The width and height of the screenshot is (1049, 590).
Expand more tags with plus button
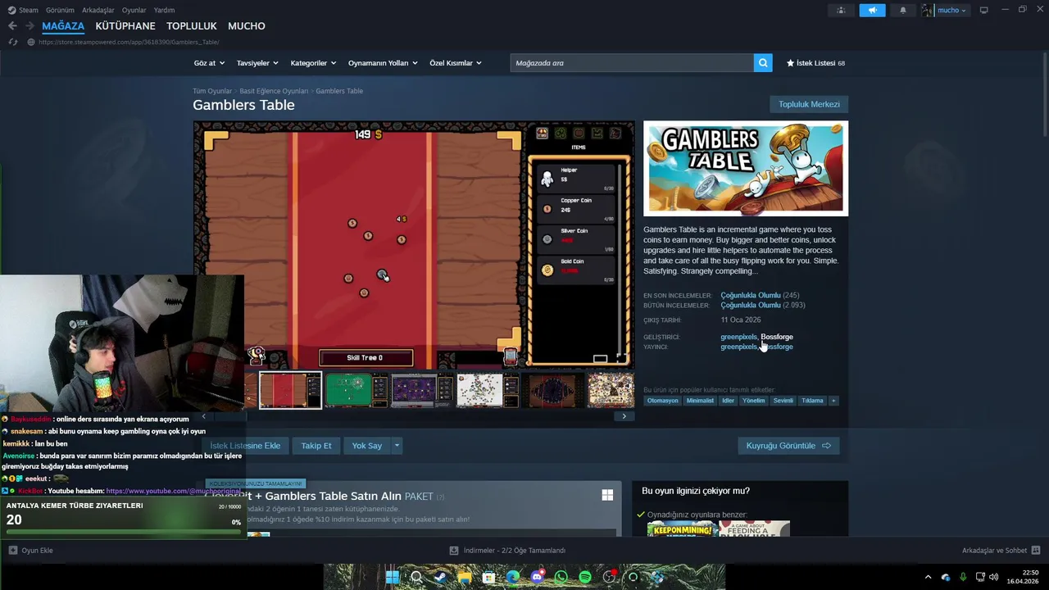833,401
